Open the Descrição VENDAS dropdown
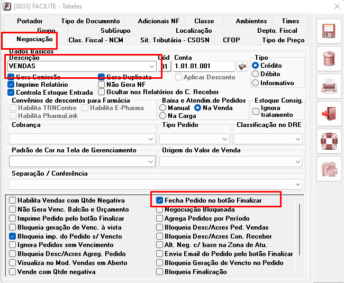 coord(151,66)
